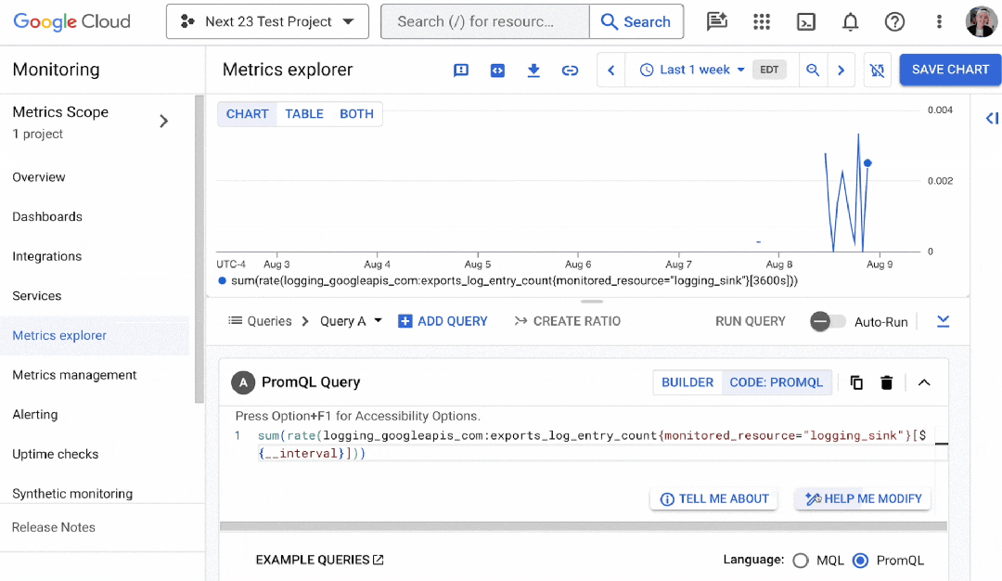The width and height of the screenshot is (1002, 581).
Task: Open the Last 1 week time range dropdown
Action: [x=692, y=70]
